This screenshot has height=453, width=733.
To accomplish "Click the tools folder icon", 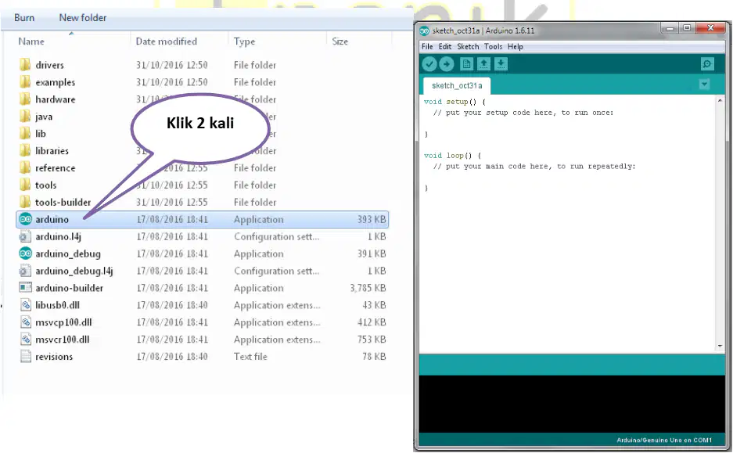I will [25, 185].
